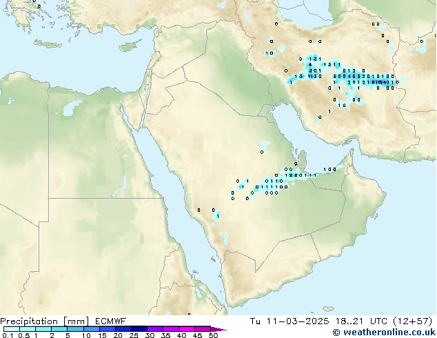Select the 2–5 mm legend swatch
The height and width of the screenshot is (338, 437).
(x=59, y=329)
